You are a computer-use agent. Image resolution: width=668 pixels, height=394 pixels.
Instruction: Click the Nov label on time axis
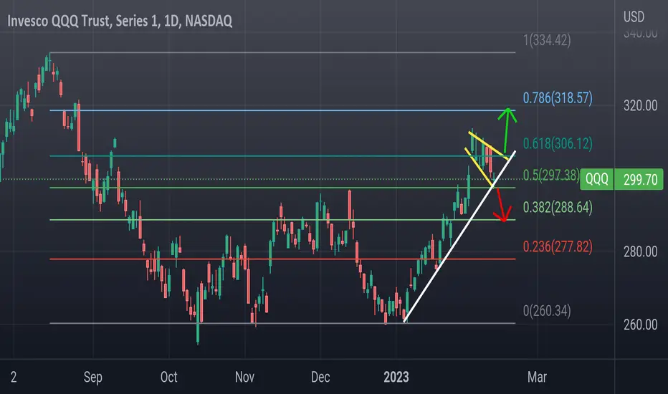tap(244, 377)
